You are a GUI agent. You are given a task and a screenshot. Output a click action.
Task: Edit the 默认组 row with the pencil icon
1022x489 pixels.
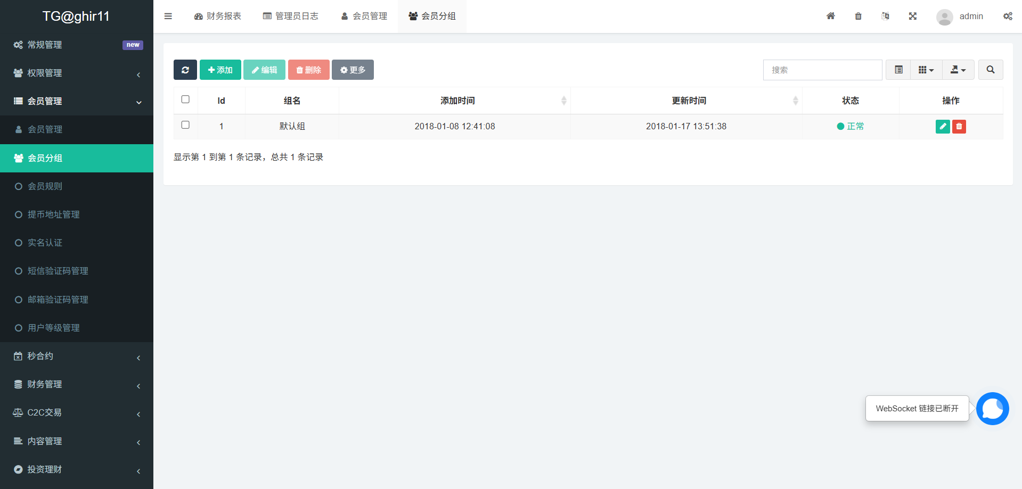click(x=943, y=127)
